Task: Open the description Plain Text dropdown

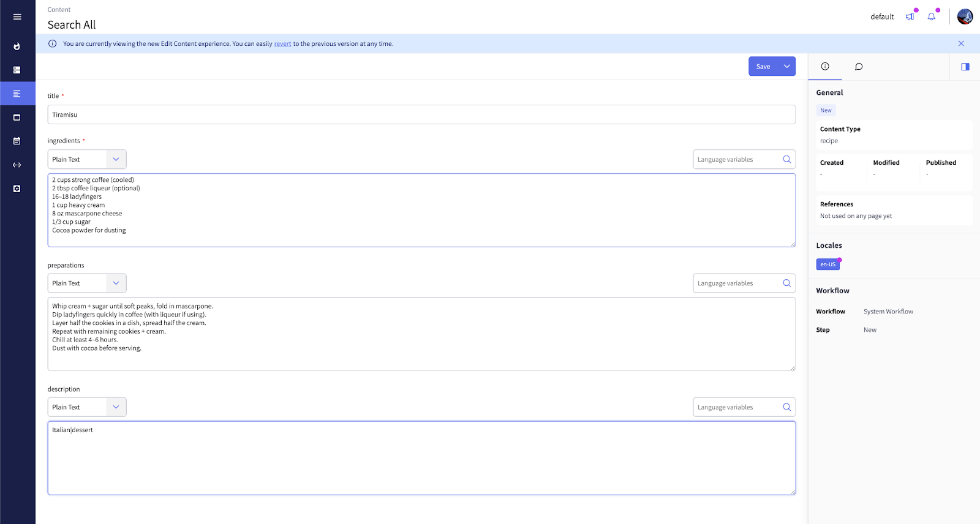Action: pos(87,407)
